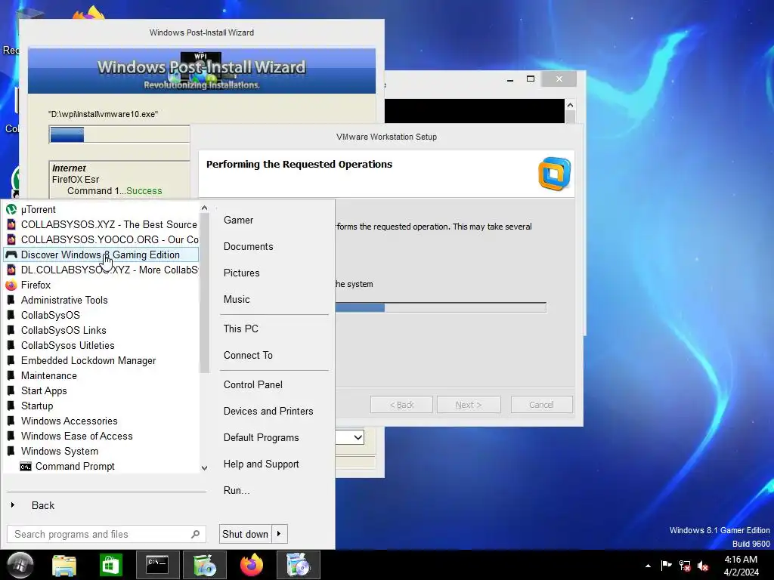Viewport: 774px width, 580px height.
Task: Launch Discover Windows 8 Gaming Edition
Action: [101, 255]
